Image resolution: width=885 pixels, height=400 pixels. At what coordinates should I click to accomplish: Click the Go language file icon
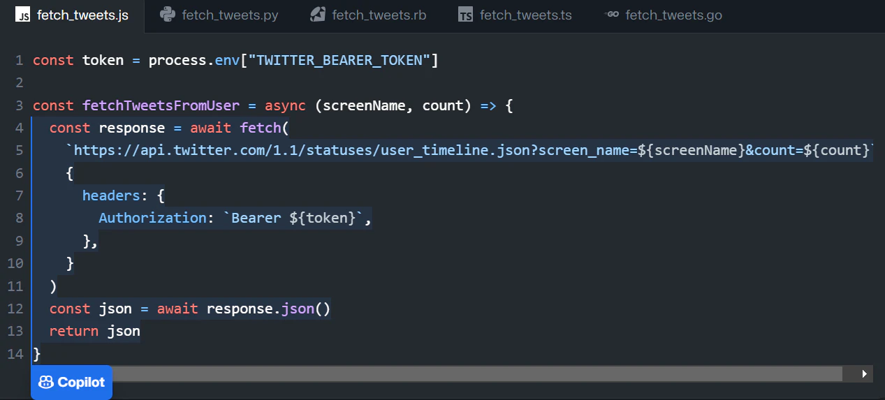tap(612, 15)
